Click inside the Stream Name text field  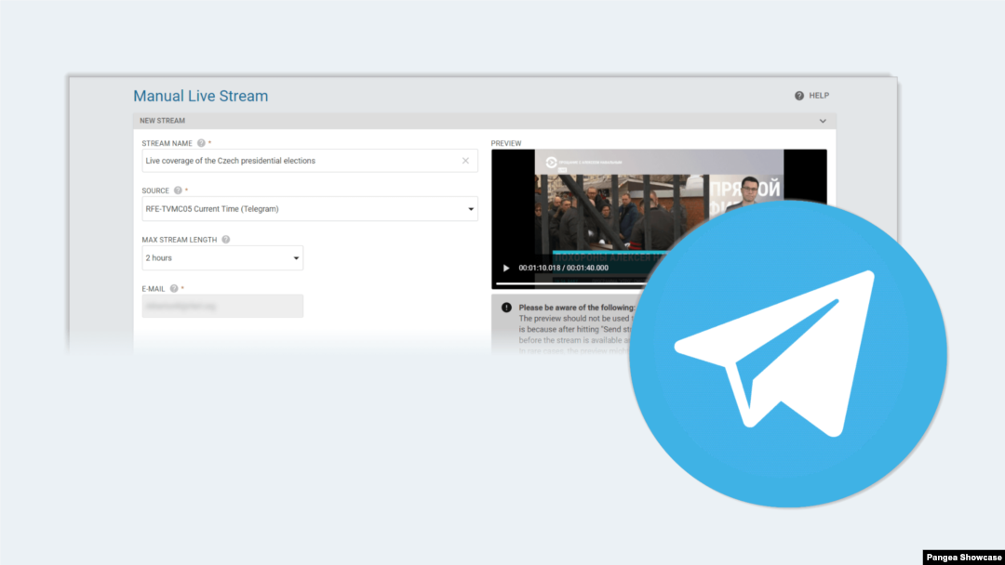(x=298, y=161)
